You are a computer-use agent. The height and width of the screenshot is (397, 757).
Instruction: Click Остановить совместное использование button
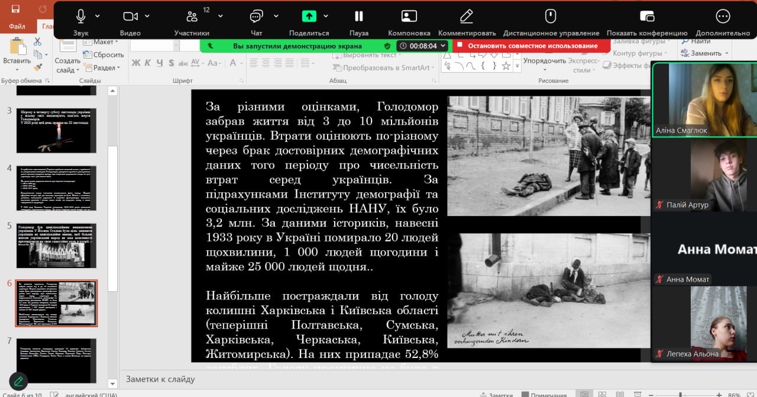pyautogui.click(x=532, y=46)
